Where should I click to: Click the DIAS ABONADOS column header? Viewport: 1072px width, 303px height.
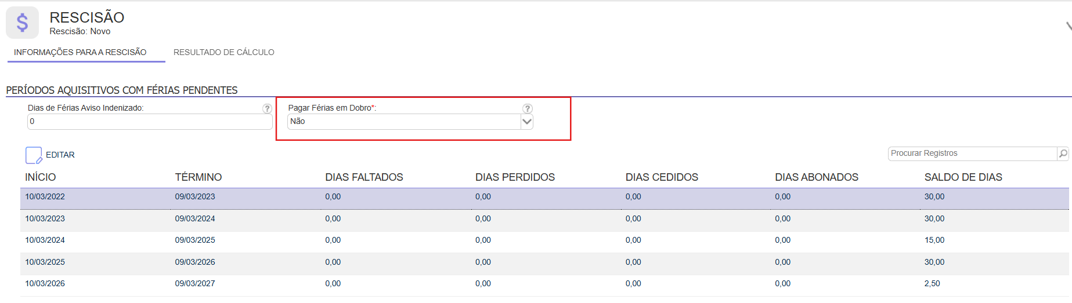point(816,177)
